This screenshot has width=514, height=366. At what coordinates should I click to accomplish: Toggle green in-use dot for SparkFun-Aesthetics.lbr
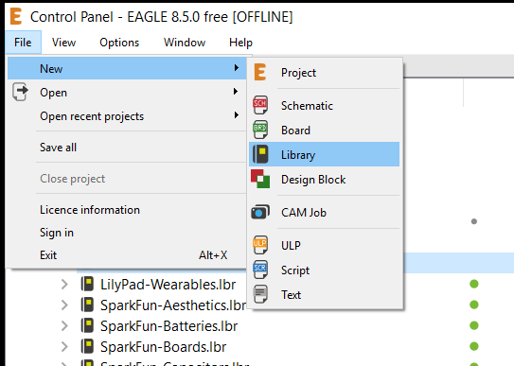[474, 305]
